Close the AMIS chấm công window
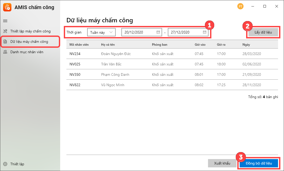The image size is (284, 171). point(276,6)
